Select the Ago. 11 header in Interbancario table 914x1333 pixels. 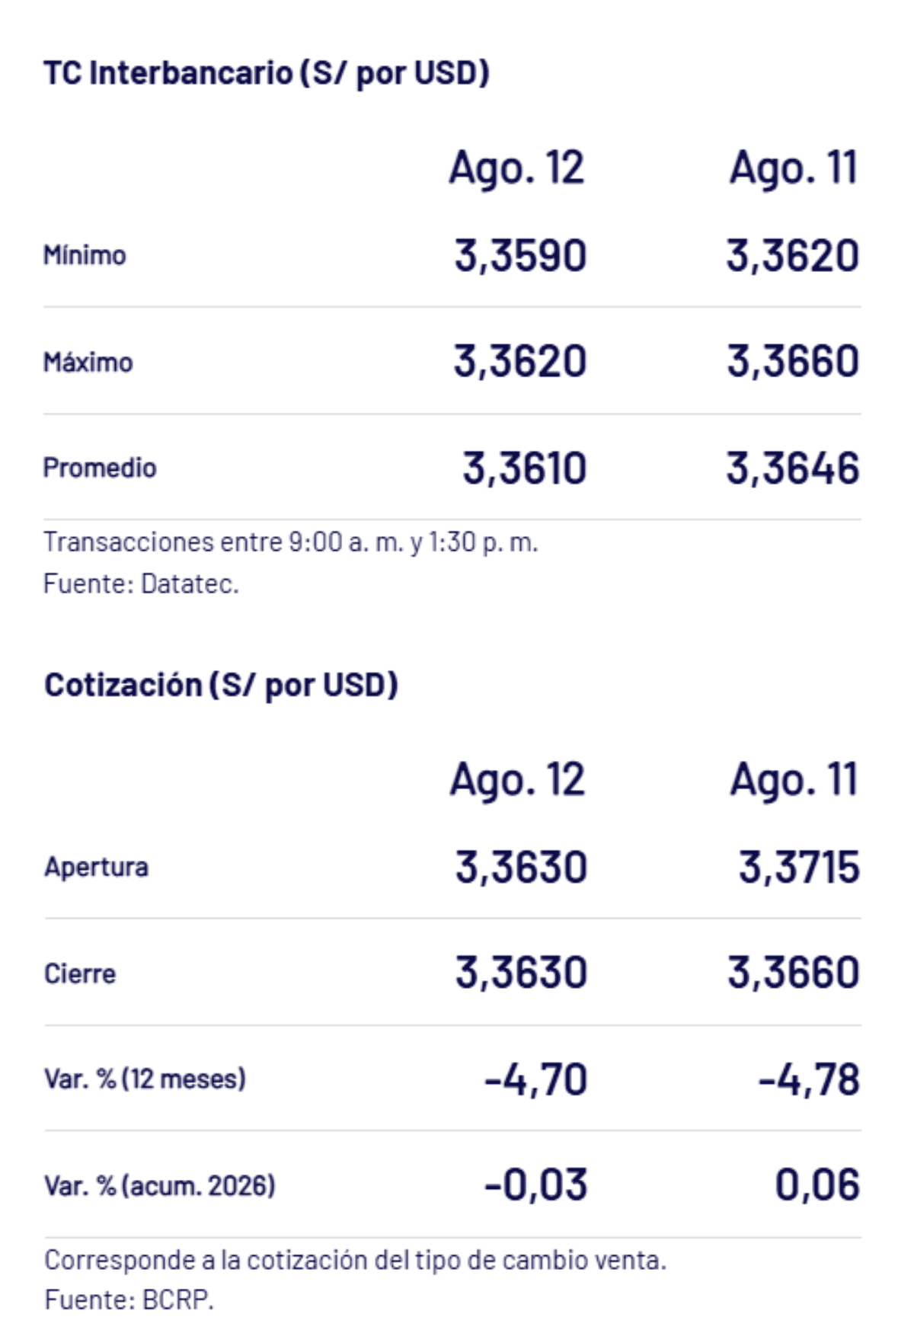794,168
